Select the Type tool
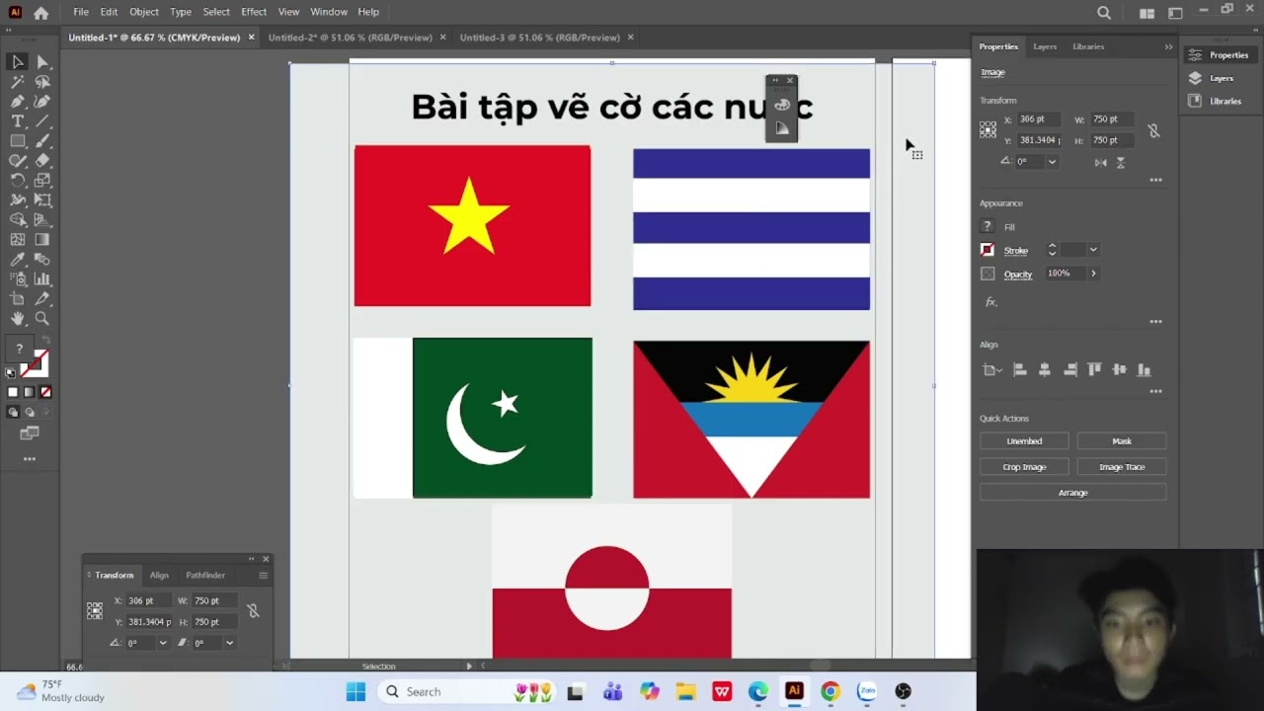 (x=18, y=121)
